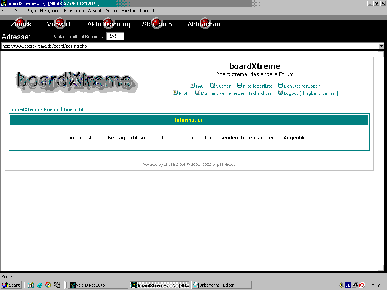387x290 pixels.
Task: Open the Bearbeiten menu
Action: (x=74, y=11)
